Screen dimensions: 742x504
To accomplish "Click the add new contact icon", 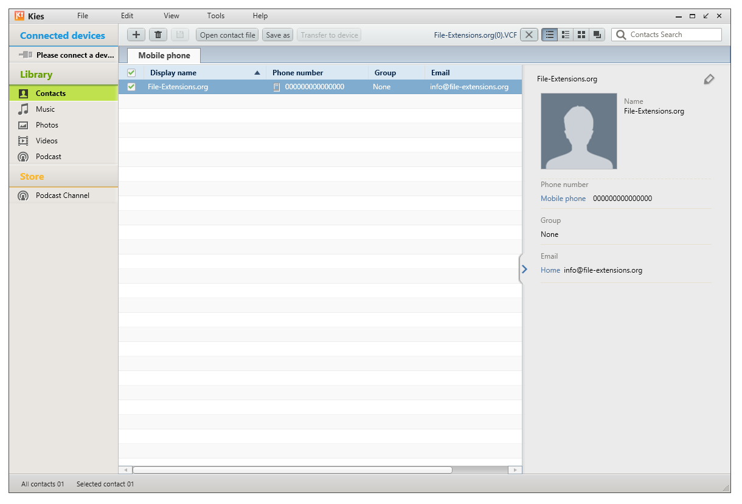I will [136, 35].
